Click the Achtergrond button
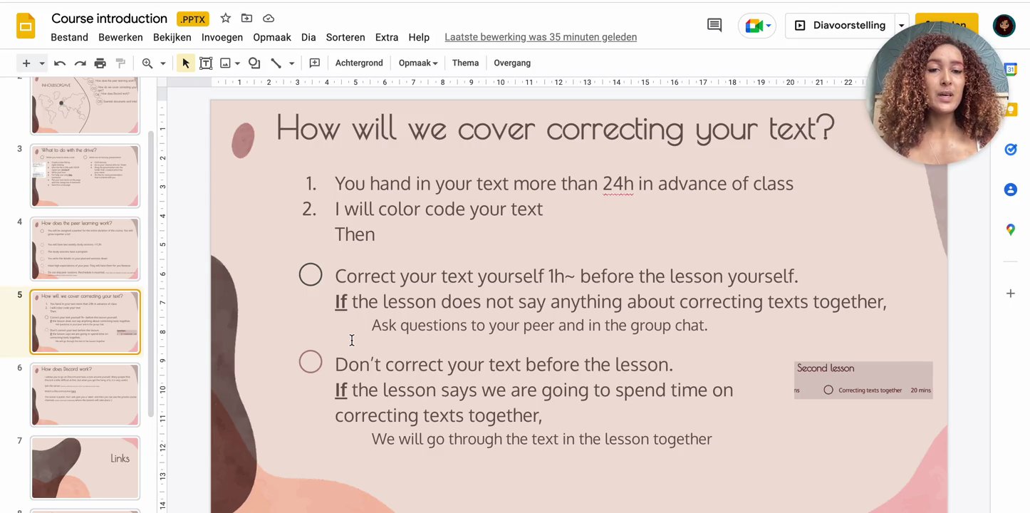 [x=358, y=63]
